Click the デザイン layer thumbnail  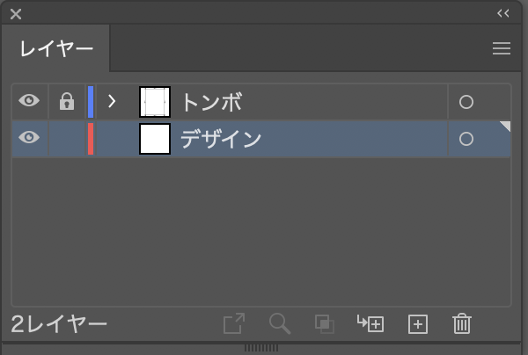(155, 139)
